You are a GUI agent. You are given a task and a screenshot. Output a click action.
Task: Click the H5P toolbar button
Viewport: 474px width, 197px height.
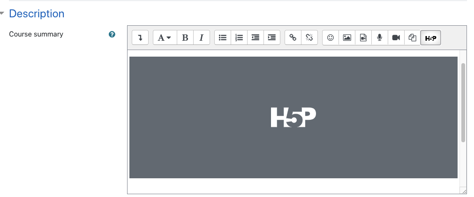pyautogui.click(x=431, y=38)
